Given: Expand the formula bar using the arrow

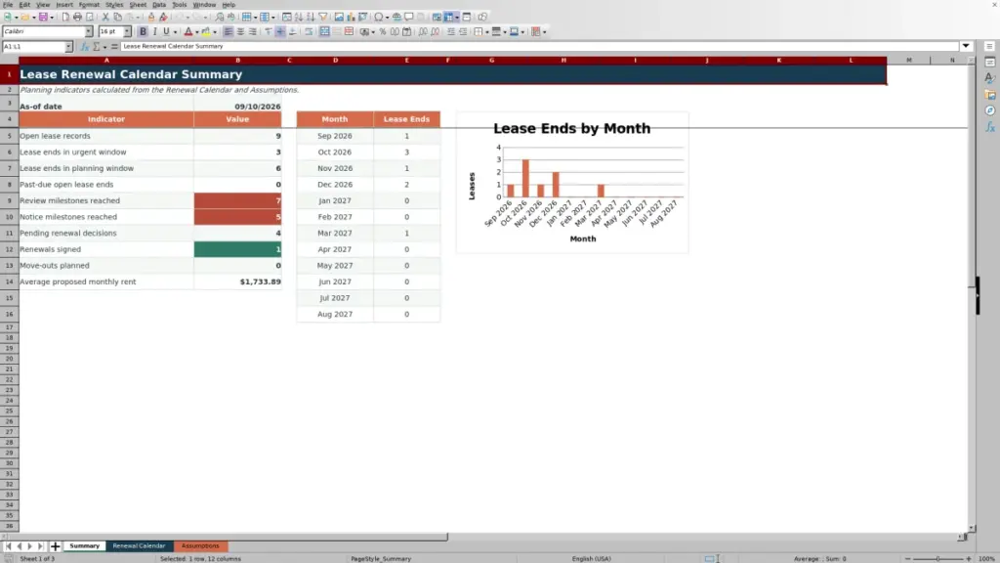Looking at the screenshot, I should click(x=966, y=46).
